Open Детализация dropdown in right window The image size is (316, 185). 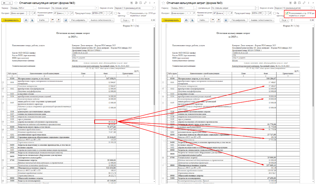(x=256, y=8)
